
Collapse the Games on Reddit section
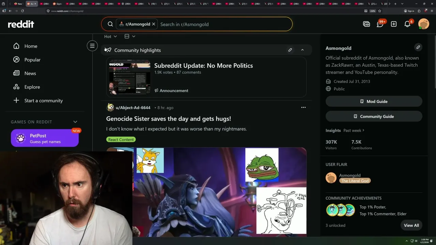coord(75,122)
